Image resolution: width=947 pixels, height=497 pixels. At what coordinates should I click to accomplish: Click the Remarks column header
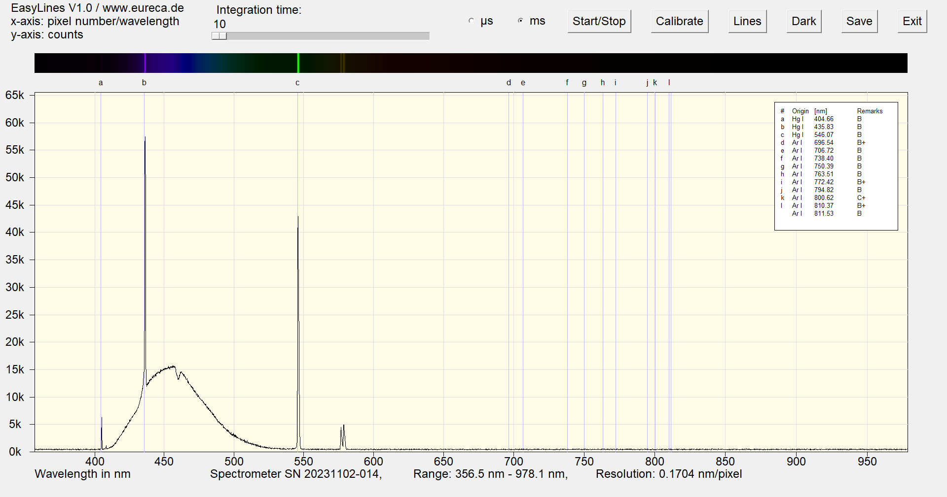(x=870, y=111)
